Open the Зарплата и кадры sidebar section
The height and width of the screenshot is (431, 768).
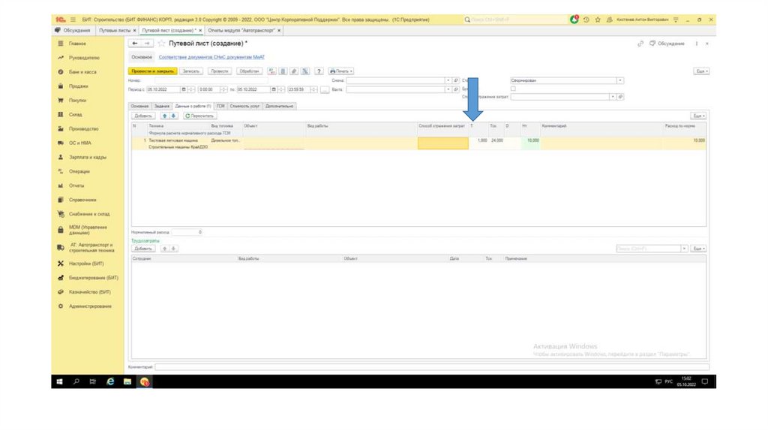click(87, 157)
